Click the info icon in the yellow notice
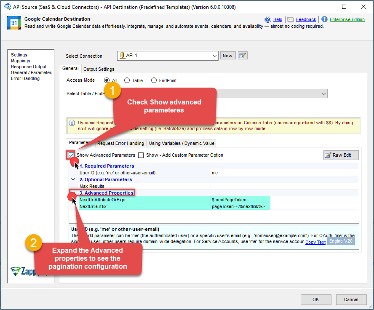The image size is (374, 310). click(x=71, y=123)
